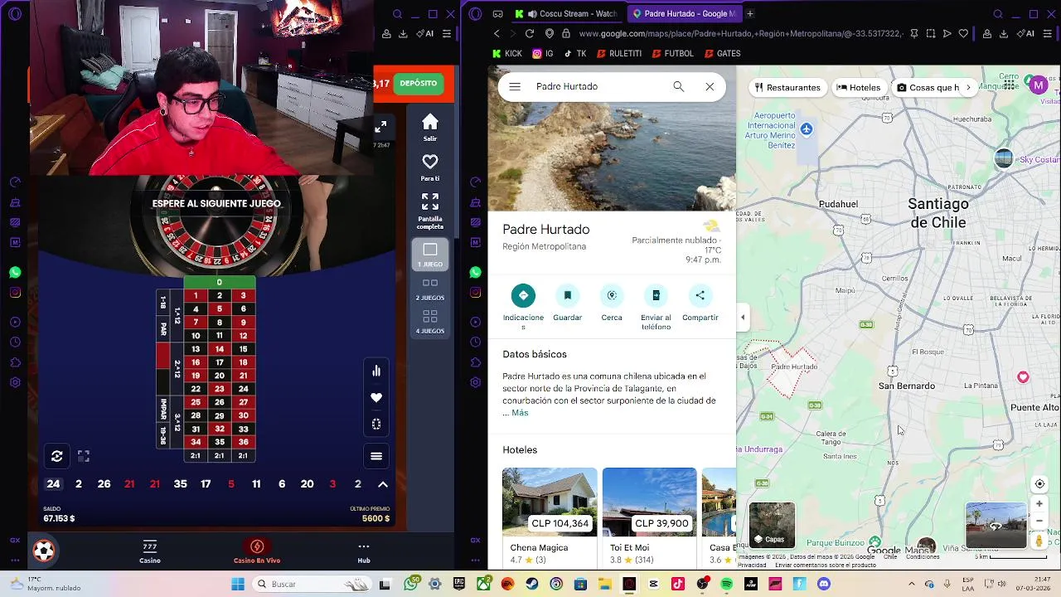Viewport: 1061px width, 597px height.
Task: Select the PAR bet cell
Action: point(162,329)
